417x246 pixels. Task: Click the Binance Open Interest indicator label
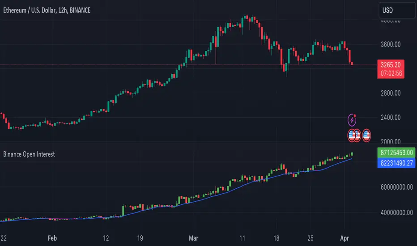[x=30, y=154]
